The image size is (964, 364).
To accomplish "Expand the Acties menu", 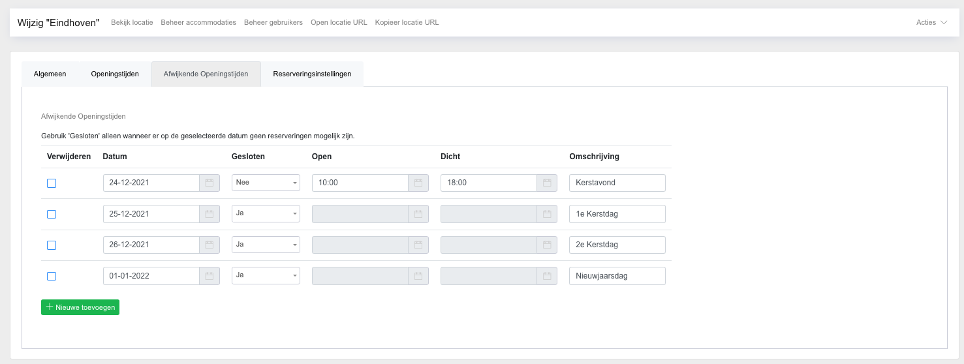I will click(x=931, y=22).
